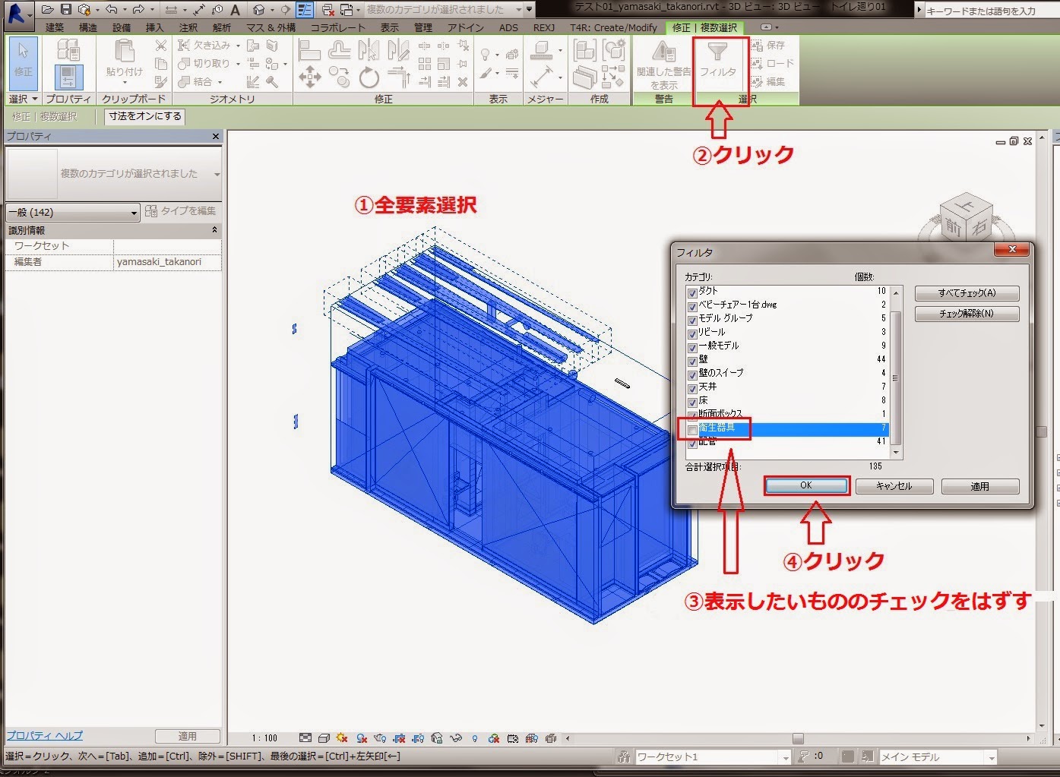Click the filter category list scrollbar thumb
1060x777 pixels.
point(896,377)
